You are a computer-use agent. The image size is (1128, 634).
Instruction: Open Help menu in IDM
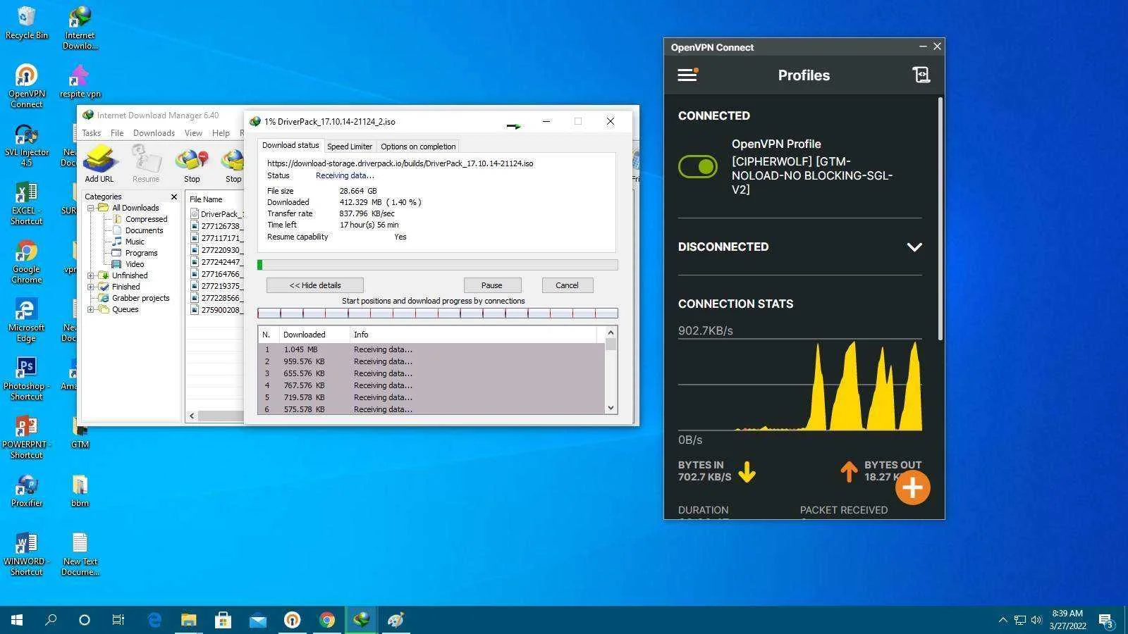click(x=221, y=133)
